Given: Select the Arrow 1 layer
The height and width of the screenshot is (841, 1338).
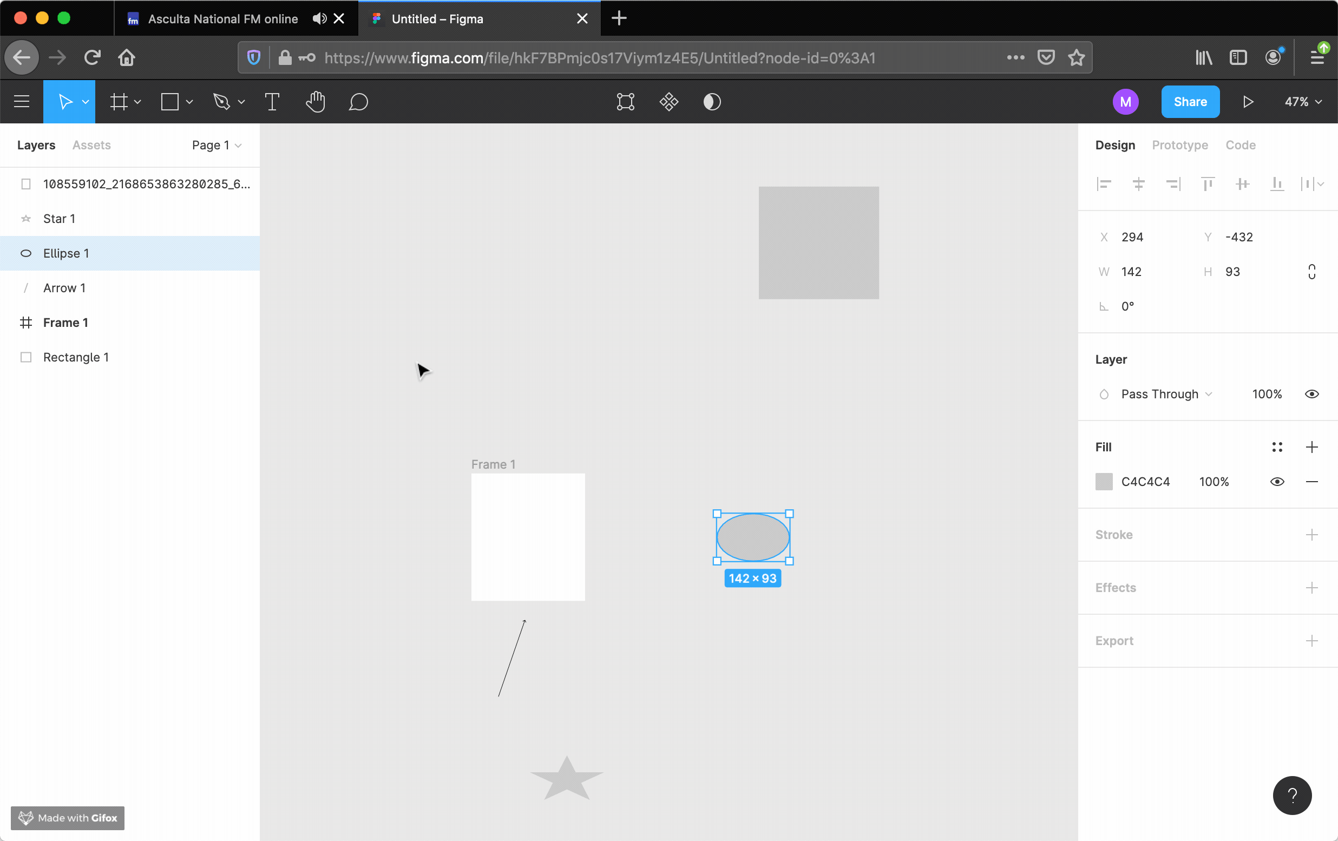Looking at the screenshot, I should 64,288.
